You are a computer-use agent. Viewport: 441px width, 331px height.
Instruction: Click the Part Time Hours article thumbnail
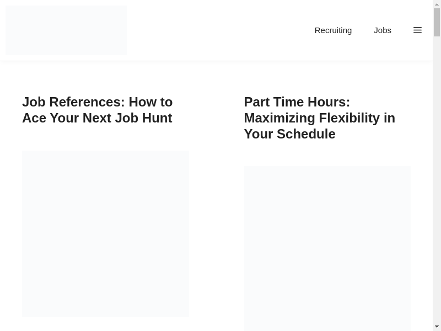pos(327,248)
